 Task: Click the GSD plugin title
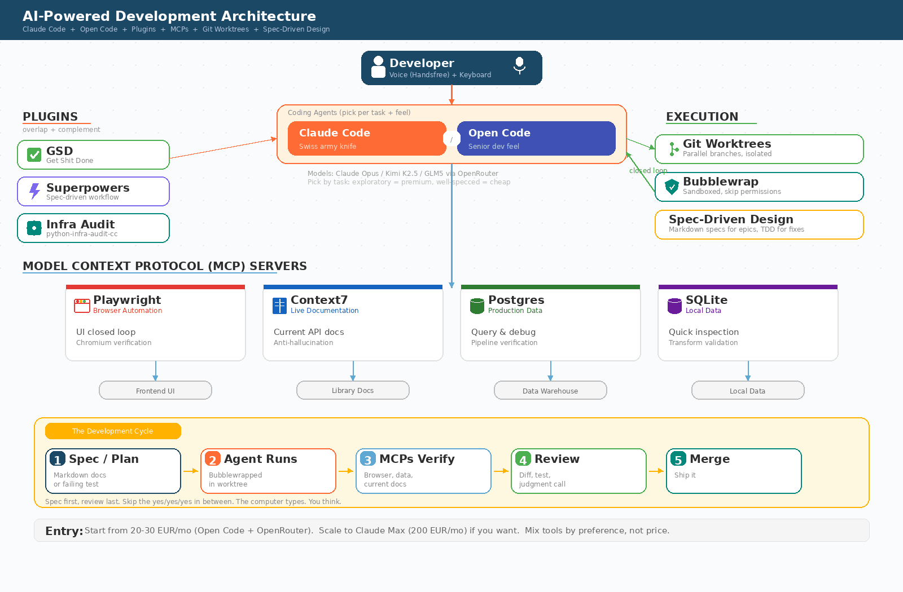click(x=59, y=151)
